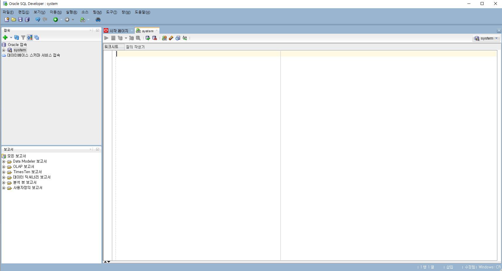Open the 파일(F) menu
502x271 pixels.
8,12
